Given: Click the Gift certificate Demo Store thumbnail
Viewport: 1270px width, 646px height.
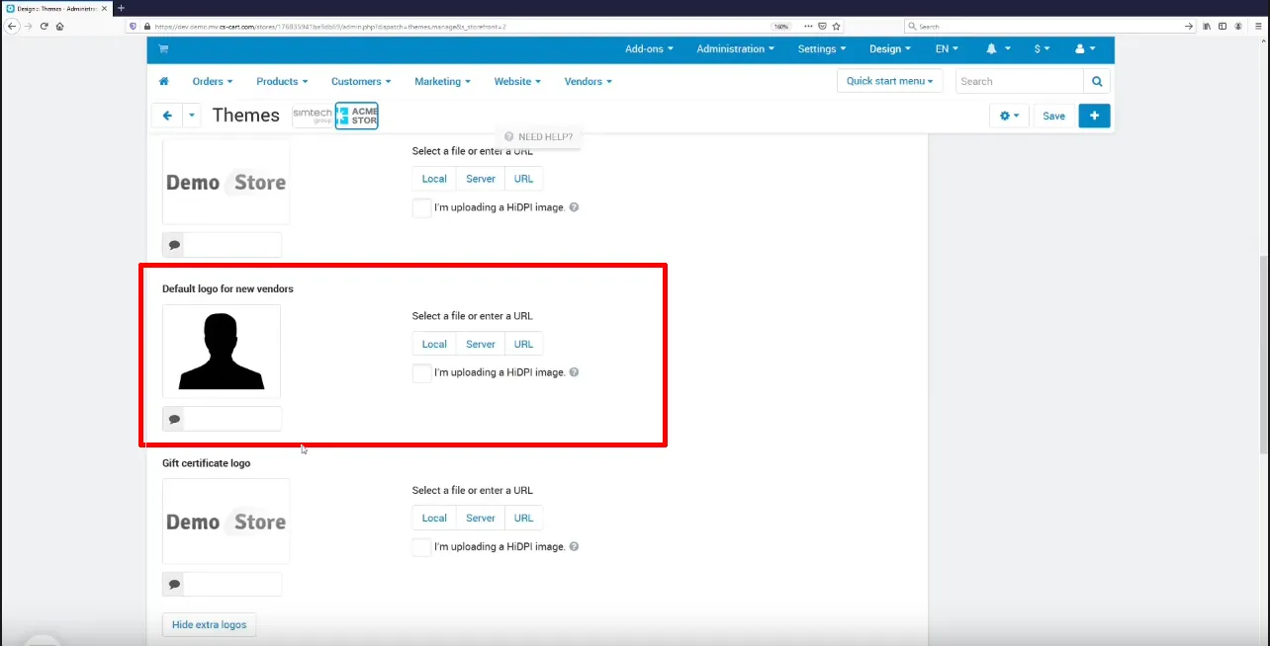Looking at the screenshot, I should [x=227, y=522].
